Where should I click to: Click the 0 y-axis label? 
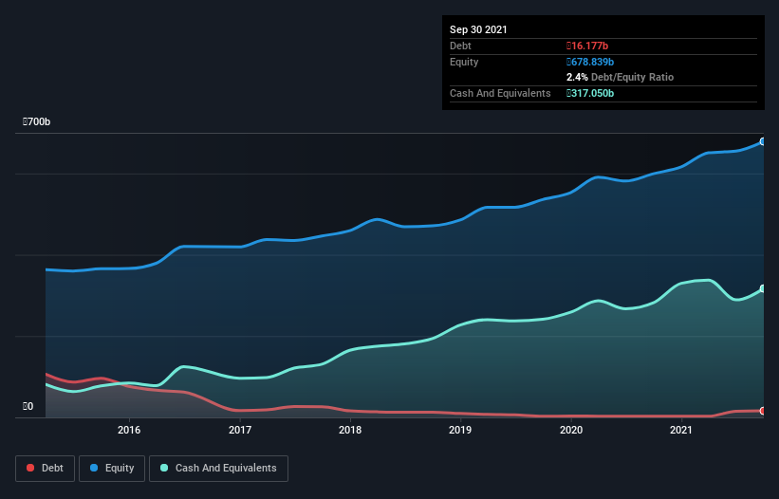28,406
